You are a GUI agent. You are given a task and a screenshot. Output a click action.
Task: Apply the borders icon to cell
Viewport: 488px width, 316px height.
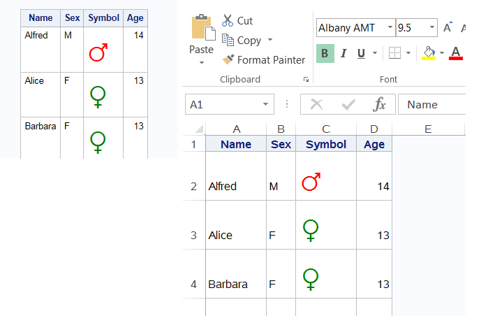[x=394, y=53]
